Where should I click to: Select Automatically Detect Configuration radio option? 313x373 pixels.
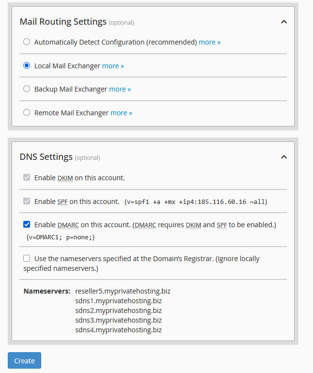pyautogui.click(x=27, y=42)
